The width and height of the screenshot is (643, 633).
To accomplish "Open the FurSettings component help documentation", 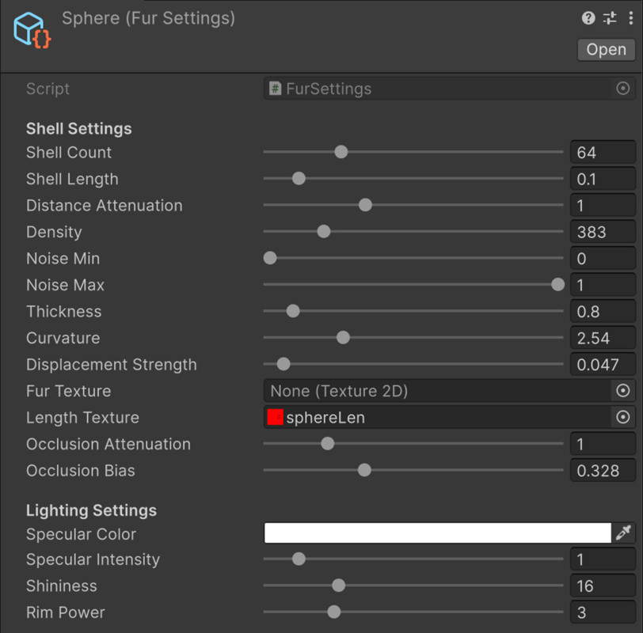I will coord(587,17).
